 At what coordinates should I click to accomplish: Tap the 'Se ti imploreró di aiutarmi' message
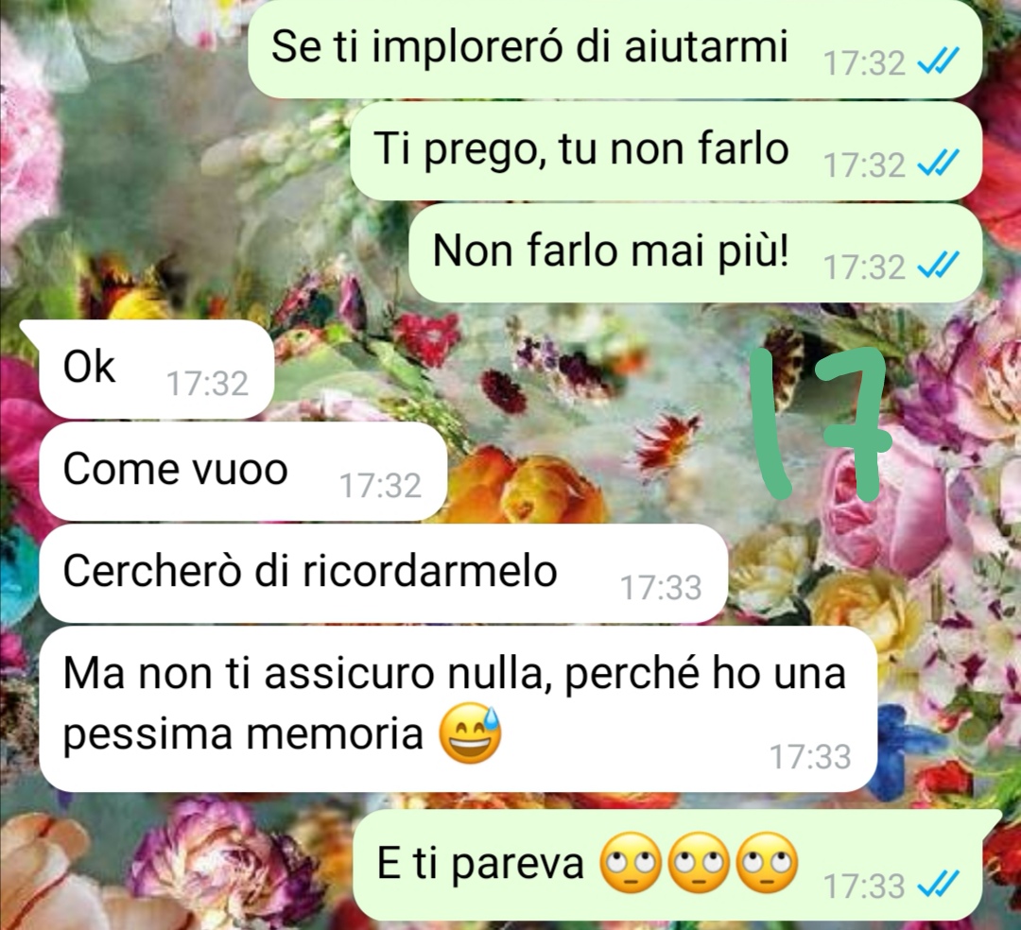pos(614,48)
